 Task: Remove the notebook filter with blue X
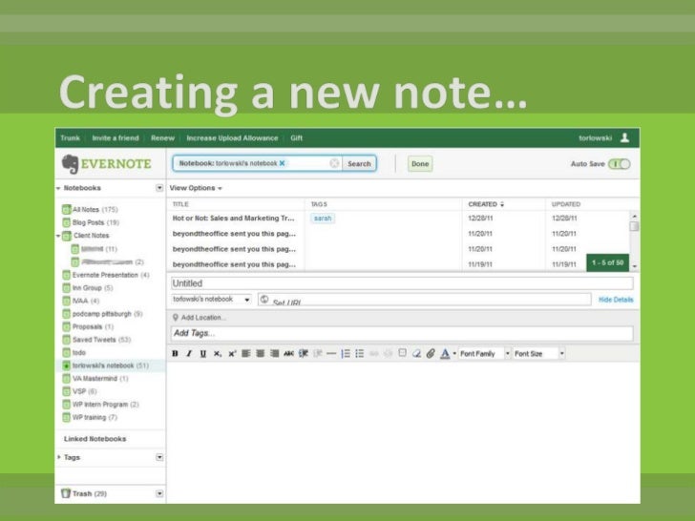coord(282,163)
